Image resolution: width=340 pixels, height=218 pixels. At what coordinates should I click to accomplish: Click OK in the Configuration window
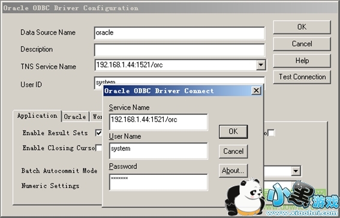tap(302, 27)
